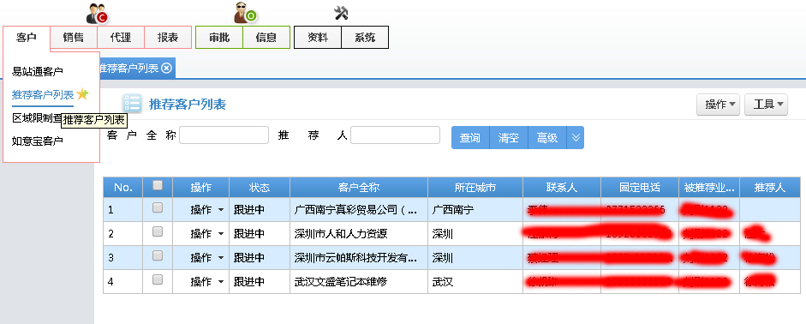Image resolution: width=806 pixels, height=324 pixels.
Task: Open the 信息 menu tab
Action: tap(266, 38)
